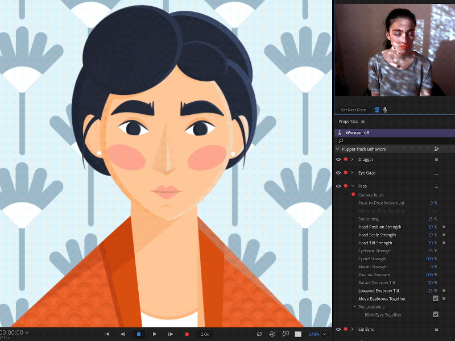The width and height of the screenshot is (455, 341).
Task: Click the puppet icon next to Woman_08
Action: (x=340, y=132)
